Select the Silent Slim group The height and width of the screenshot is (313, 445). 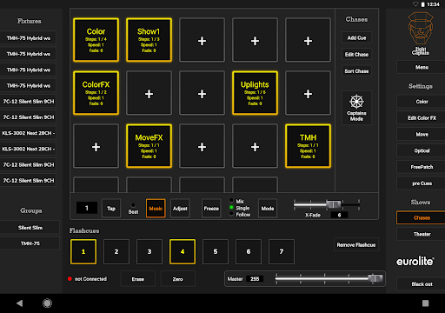click(30, 228)
